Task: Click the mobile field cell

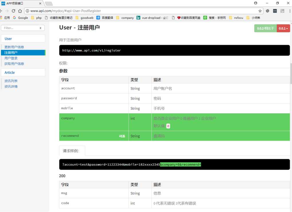Action: point(94,108)
